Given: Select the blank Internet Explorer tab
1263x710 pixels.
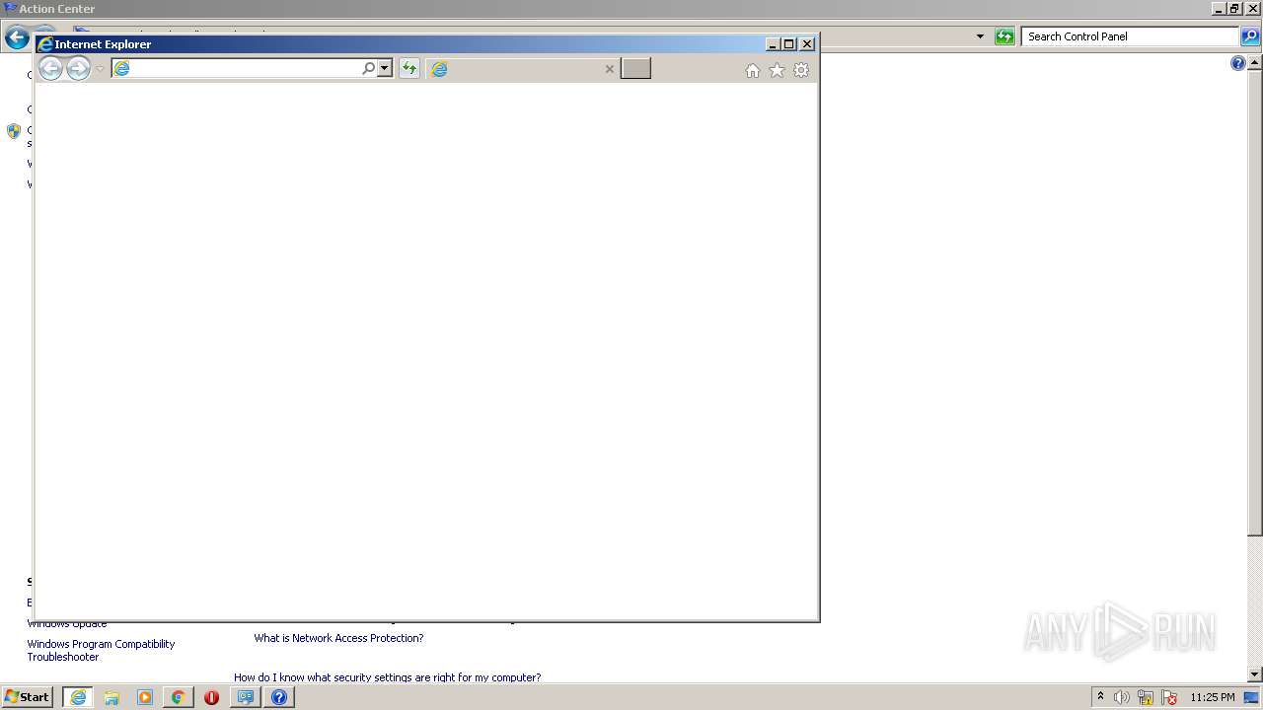Looking at the screenshot, I should pyautogui.click(x=523, y=68).
